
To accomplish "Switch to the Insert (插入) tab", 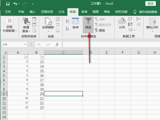I will click(x=33, y=12).
